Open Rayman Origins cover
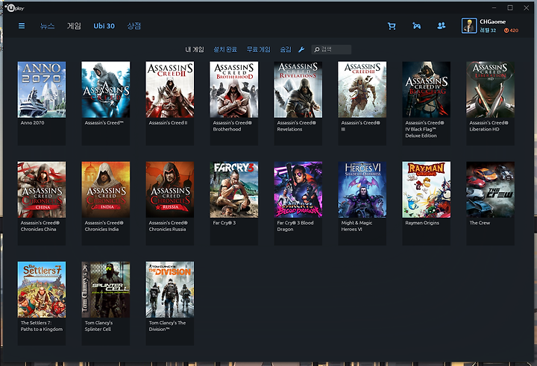The height and width of the screenshot is (366, 537). click(427, 189)
